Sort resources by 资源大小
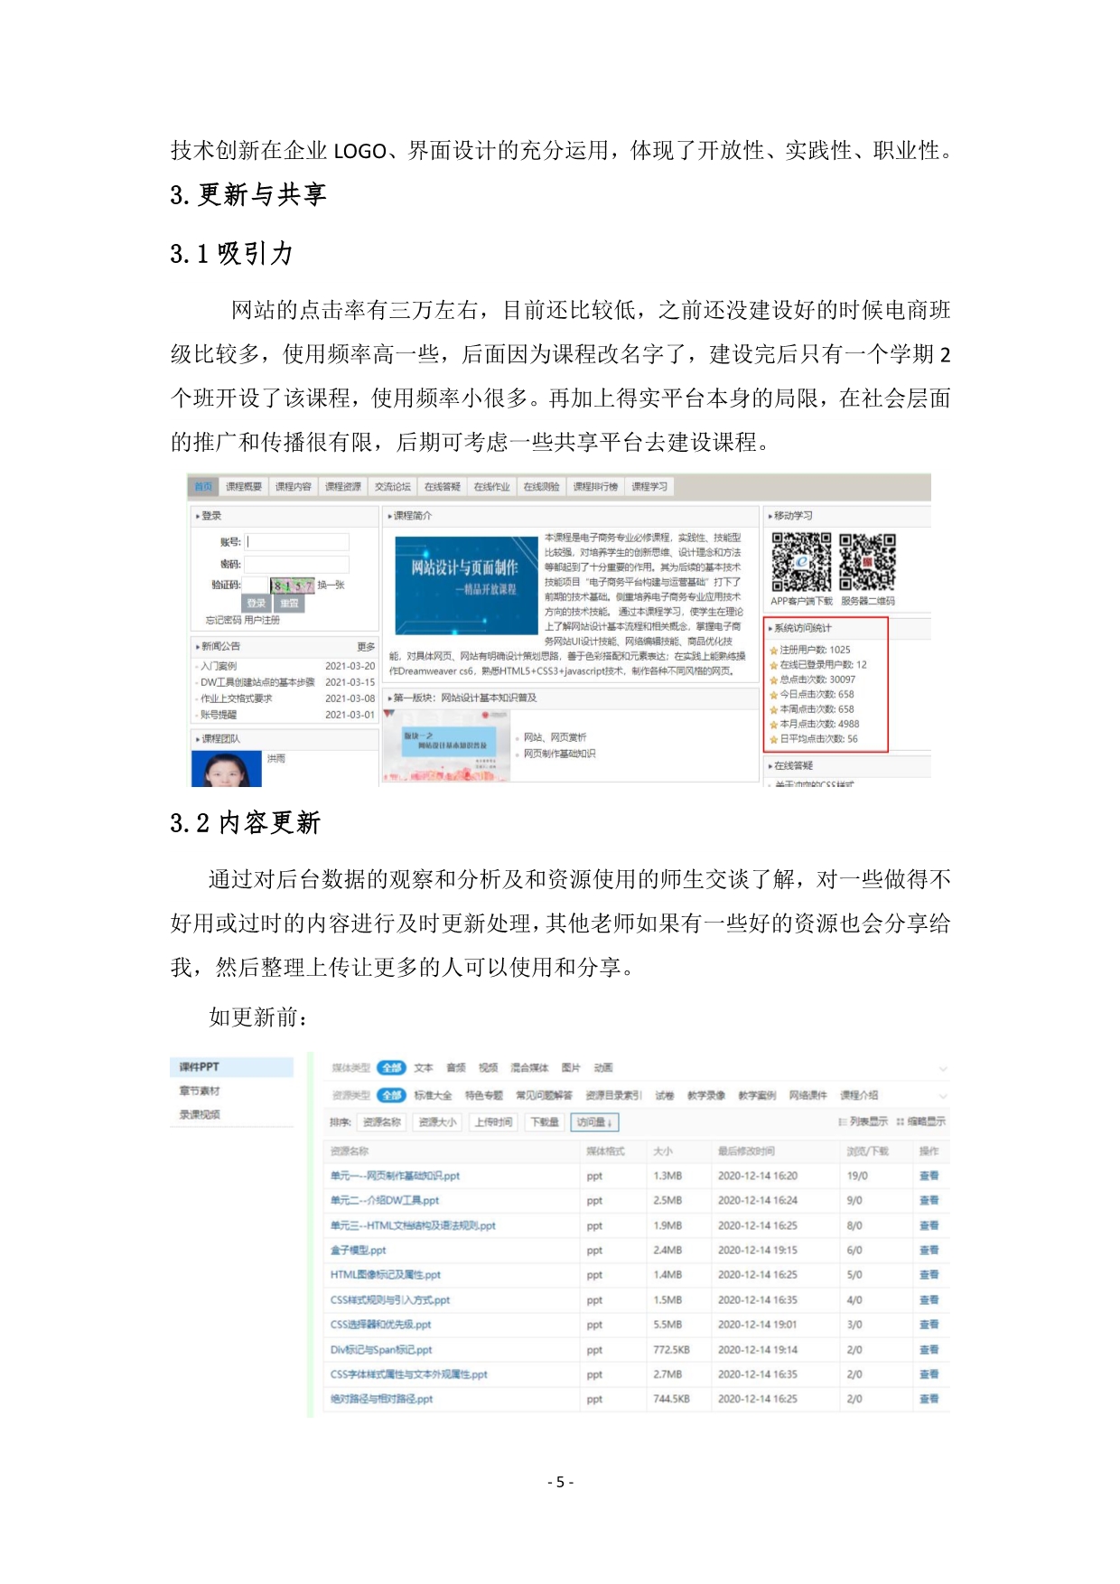The height and width of the screenshot is (1584, 1120). (x=437, y=1122)
